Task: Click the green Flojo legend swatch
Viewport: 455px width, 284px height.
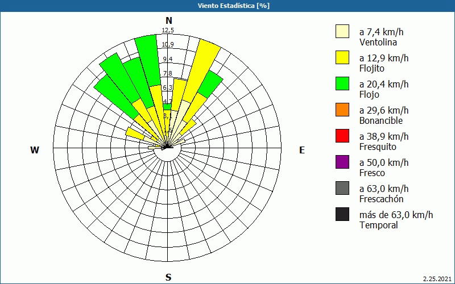Action: 342,83
